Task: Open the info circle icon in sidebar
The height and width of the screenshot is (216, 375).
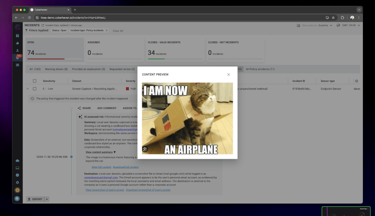Action: tap(17, 175)
